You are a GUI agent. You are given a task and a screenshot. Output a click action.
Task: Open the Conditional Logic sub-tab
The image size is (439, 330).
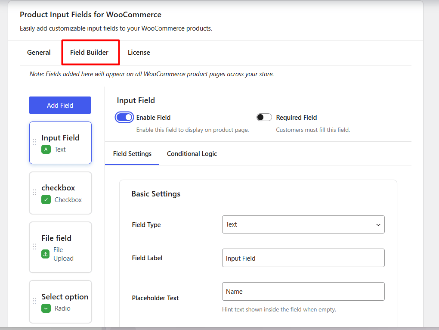click(192, 154)
